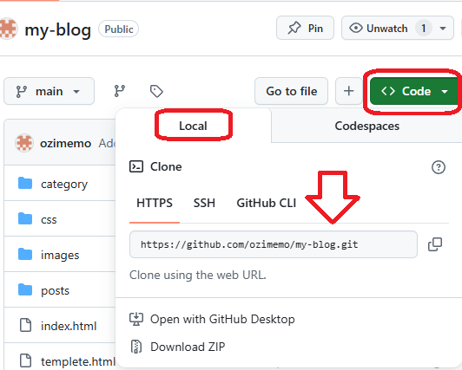Open the branches view icon
The height and width of the screenshot is (370, 462).
pos(120,91)
